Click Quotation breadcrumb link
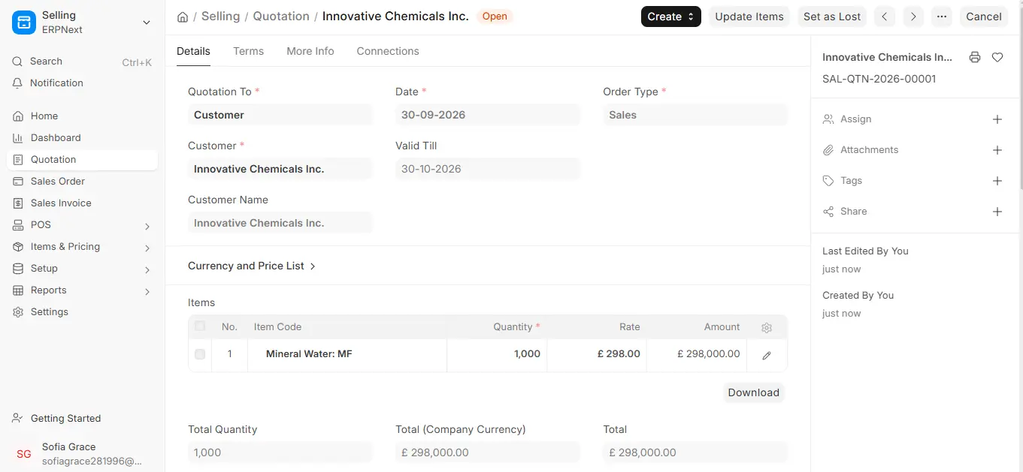This screenshot has width=1023, height=472. click(281, 17)
